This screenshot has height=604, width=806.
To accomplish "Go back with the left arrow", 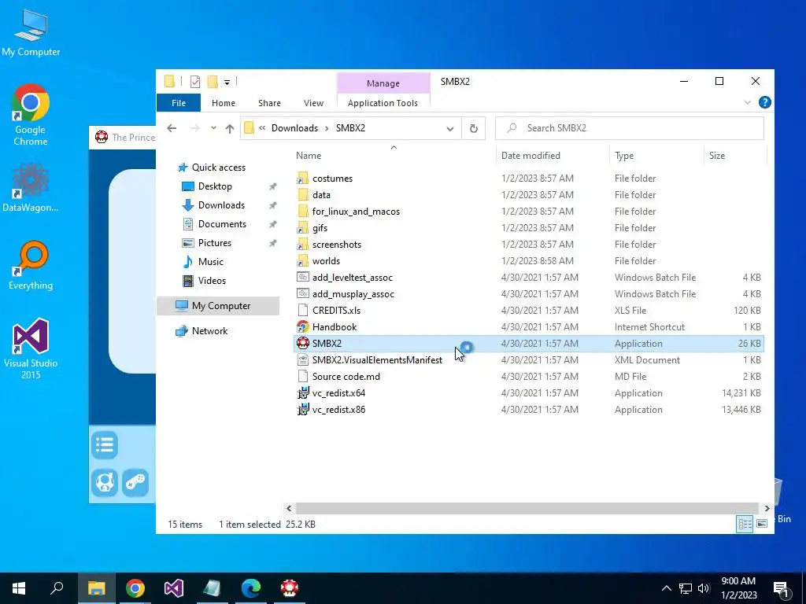I will click(x=172, y=128).
